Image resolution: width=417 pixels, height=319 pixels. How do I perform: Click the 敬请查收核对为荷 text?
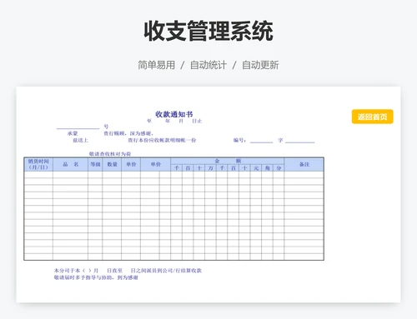(110, 154)
